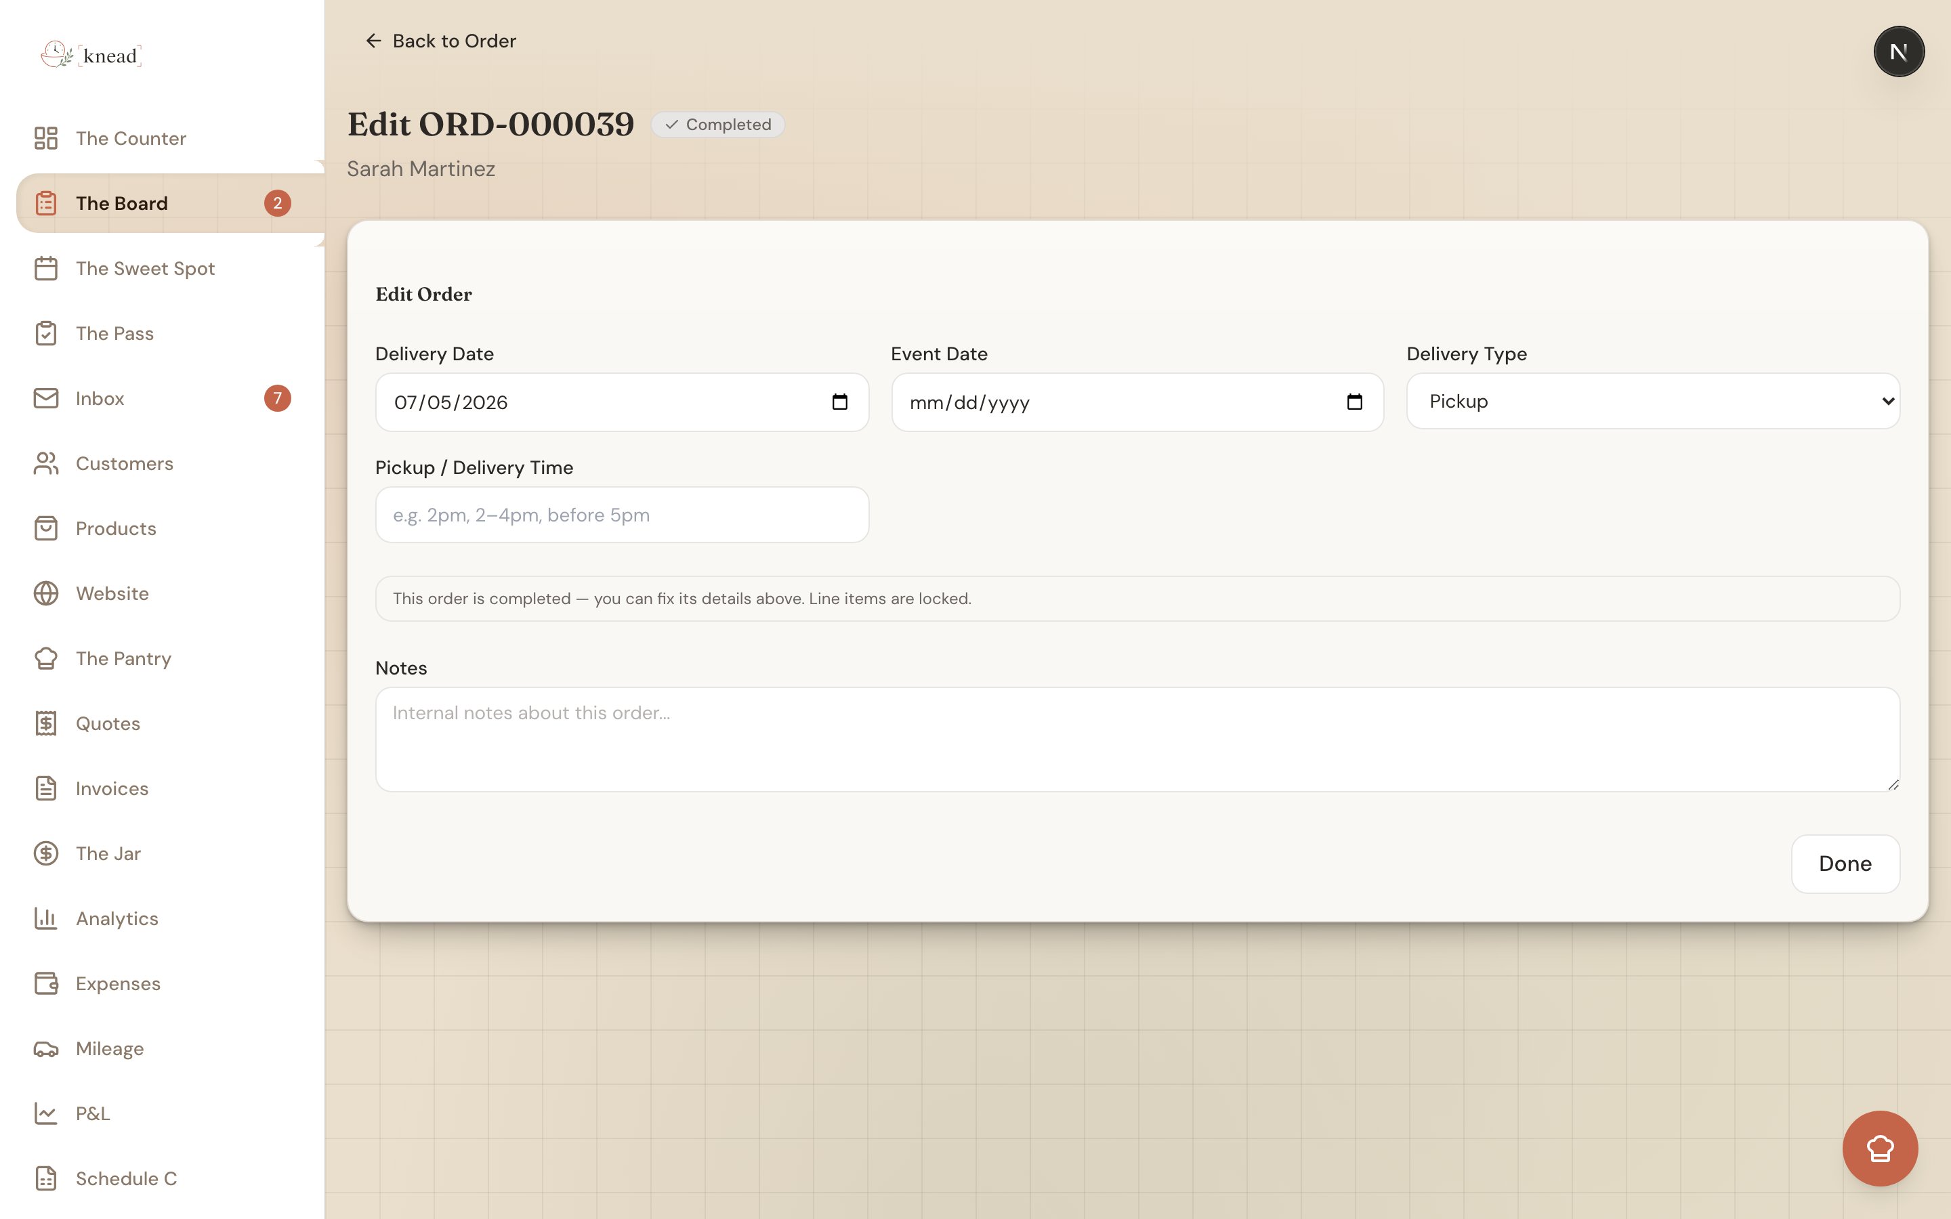The height and width of the screenshot is (1219, 1951).
Task: Open the Event Date calendar picker icon
Action: (1354, 402)
